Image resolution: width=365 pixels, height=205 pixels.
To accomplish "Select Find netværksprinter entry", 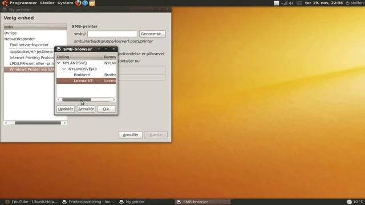I will click(x=35, y=44).
